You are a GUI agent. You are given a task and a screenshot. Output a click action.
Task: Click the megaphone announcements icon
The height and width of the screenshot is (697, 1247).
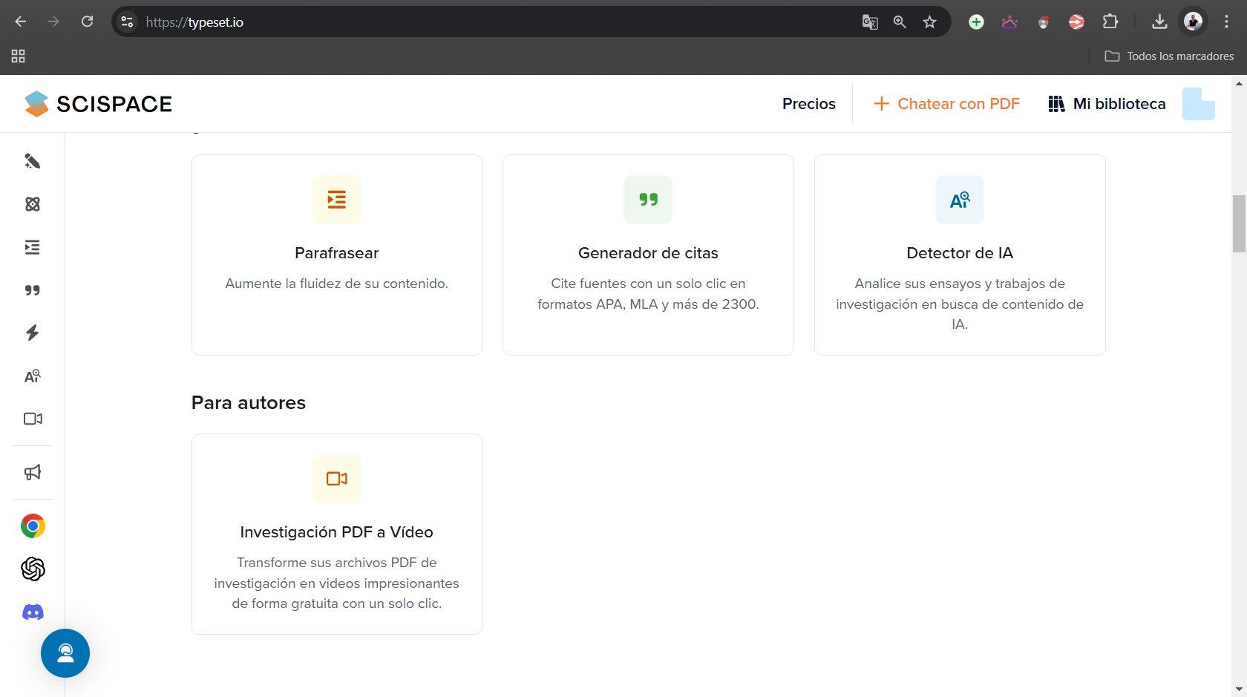[32, 472]
